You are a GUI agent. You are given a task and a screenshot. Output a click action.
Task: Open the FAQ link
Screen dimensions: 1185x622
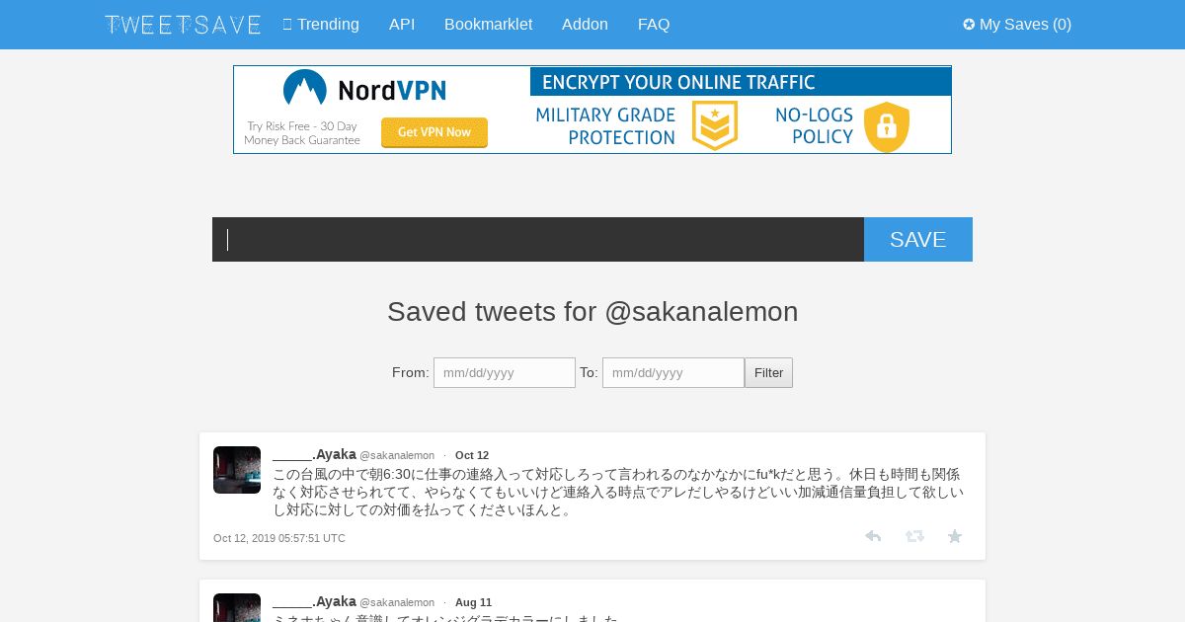654,25
